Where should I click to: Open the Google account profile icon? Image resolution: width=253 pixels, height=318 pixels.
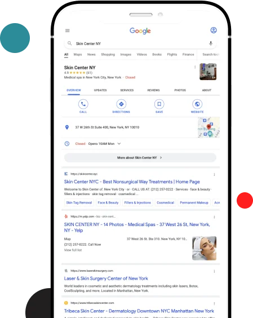pyautogui.click(x=214, y=30)
